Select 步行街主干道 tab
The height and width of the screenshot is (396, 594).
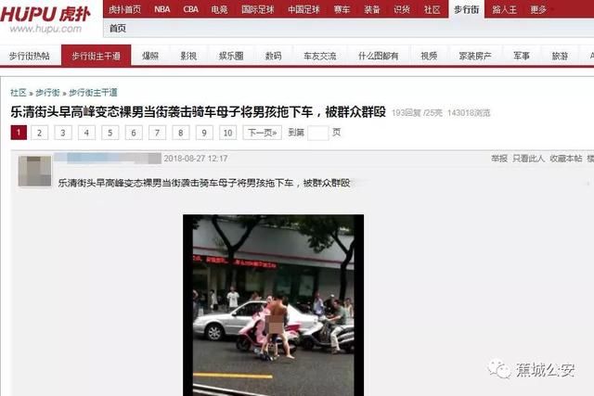pyautogui.click(x=96, y=56)
